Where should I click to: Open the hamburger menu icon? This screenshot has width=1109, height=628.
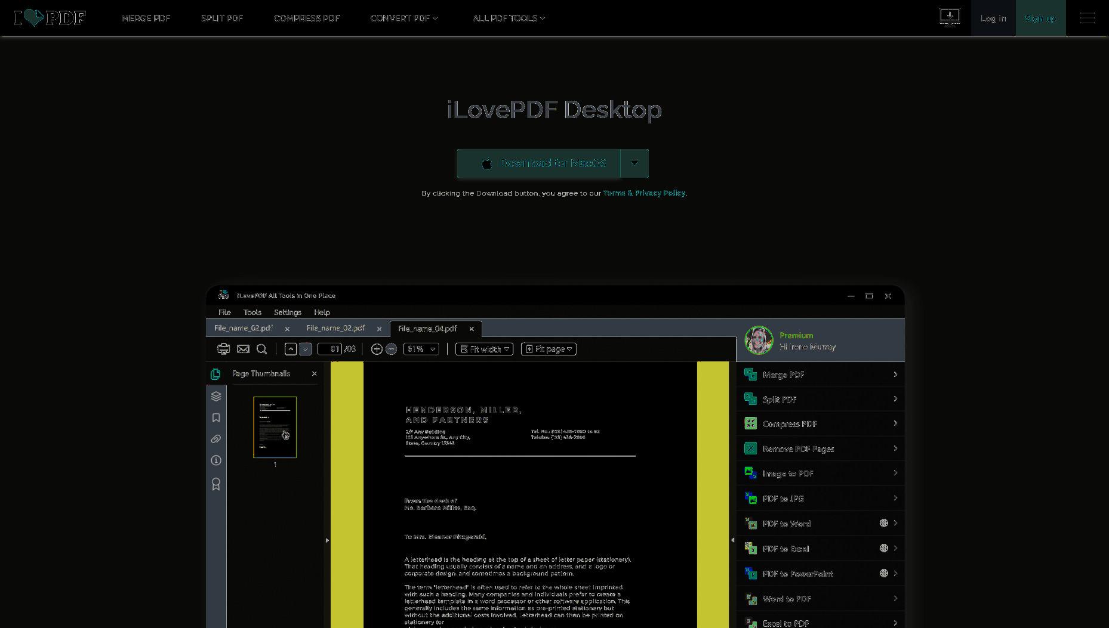[x=1088, y=18]
